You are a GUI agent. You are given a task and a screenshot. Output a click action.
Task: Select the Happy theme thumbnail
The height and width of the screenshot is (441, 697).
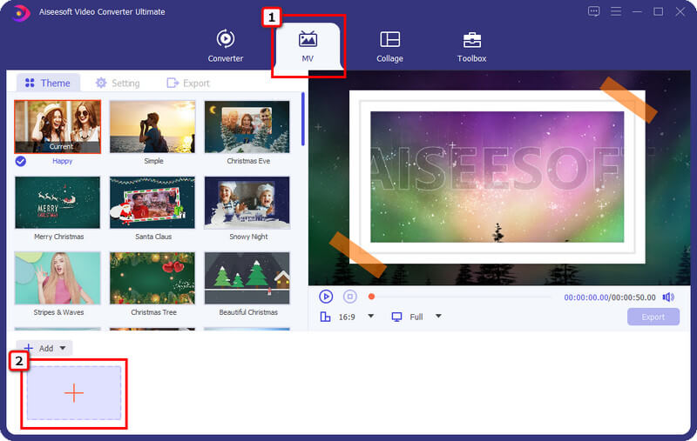[x=58, y=127]
